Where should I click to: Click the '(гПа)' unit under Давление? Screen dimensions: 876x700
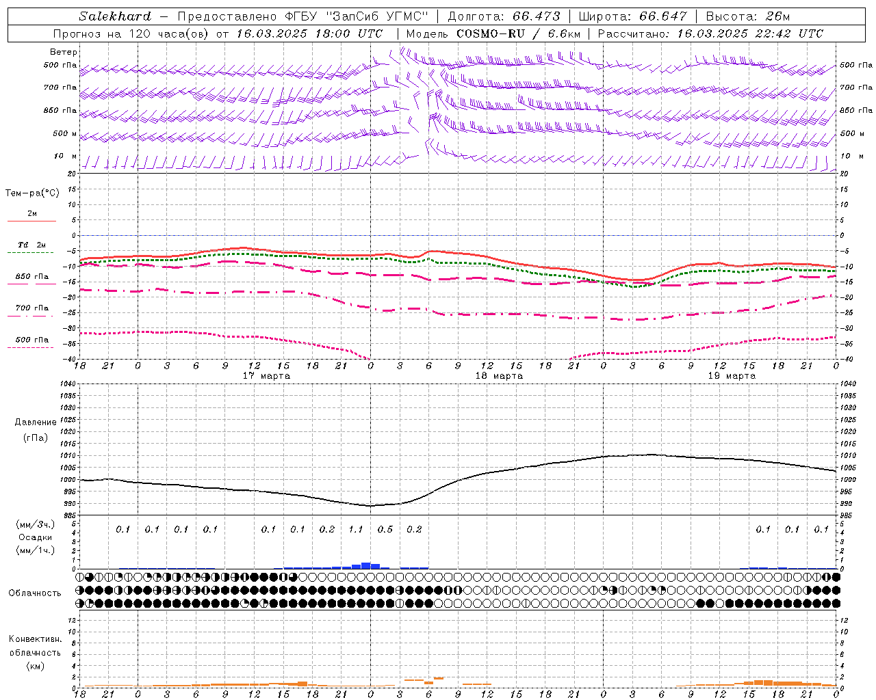[x=36, y=437]
